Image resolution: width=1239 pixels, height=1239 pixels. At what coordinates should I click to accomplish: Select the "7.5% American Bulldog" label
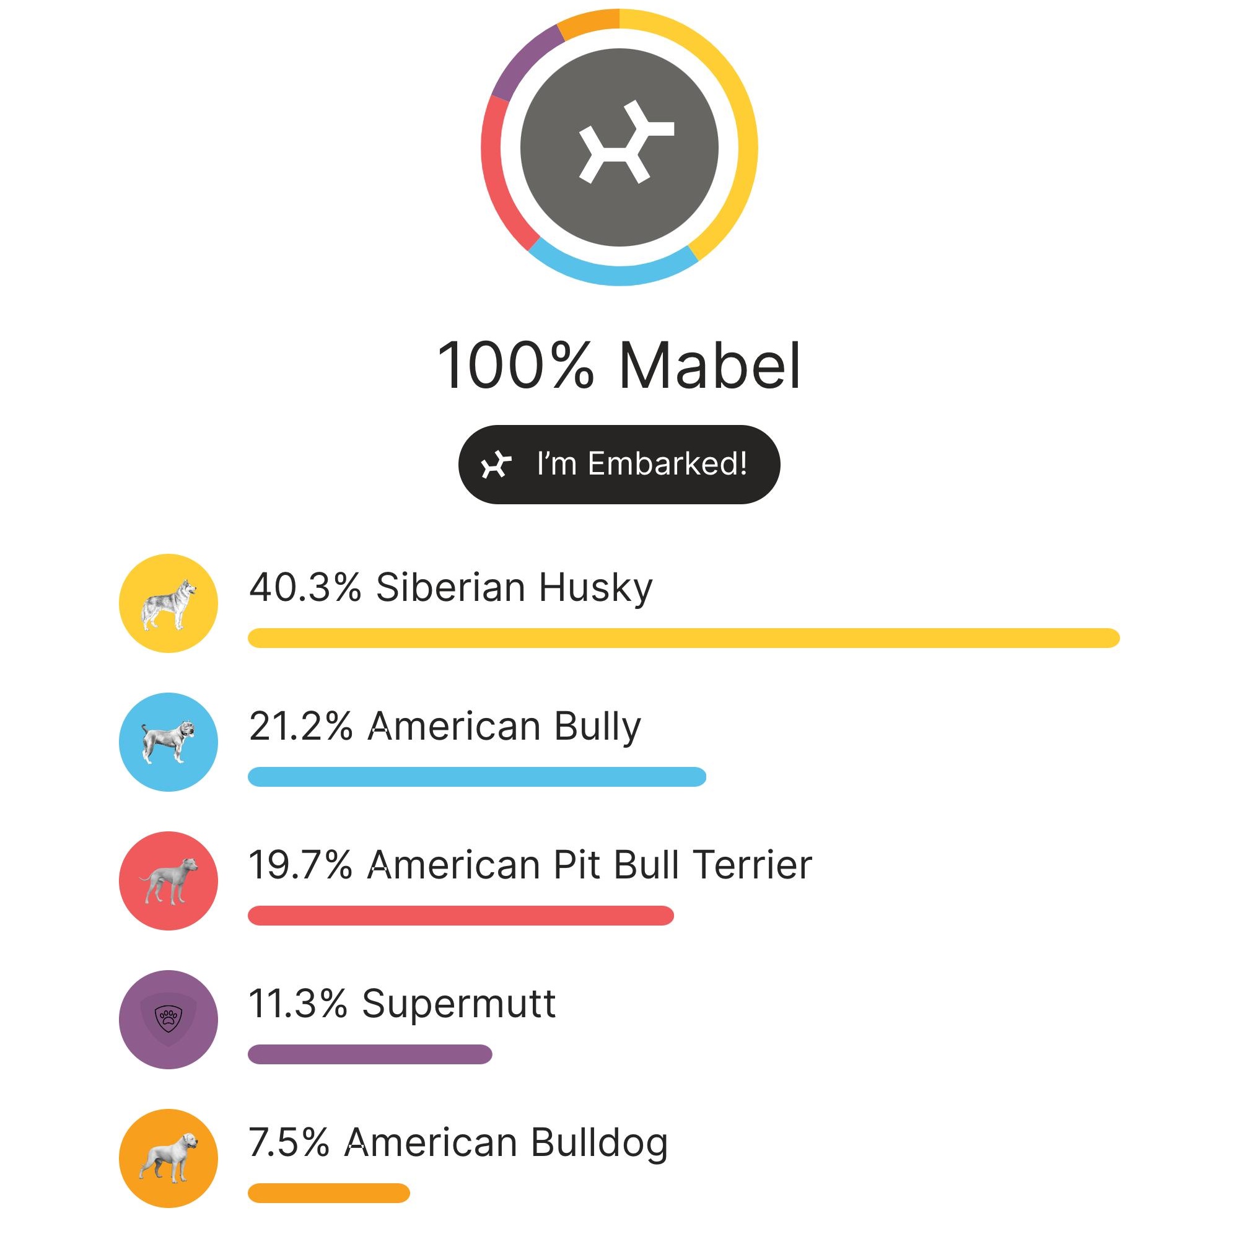click(x=458, y=1142)
